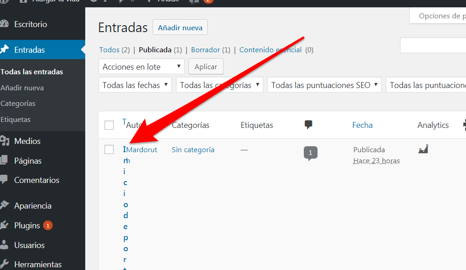Click the Entradas pushpin icon
Image resolution: width=466 pixels, height=270 pixels.
[4, 50]
